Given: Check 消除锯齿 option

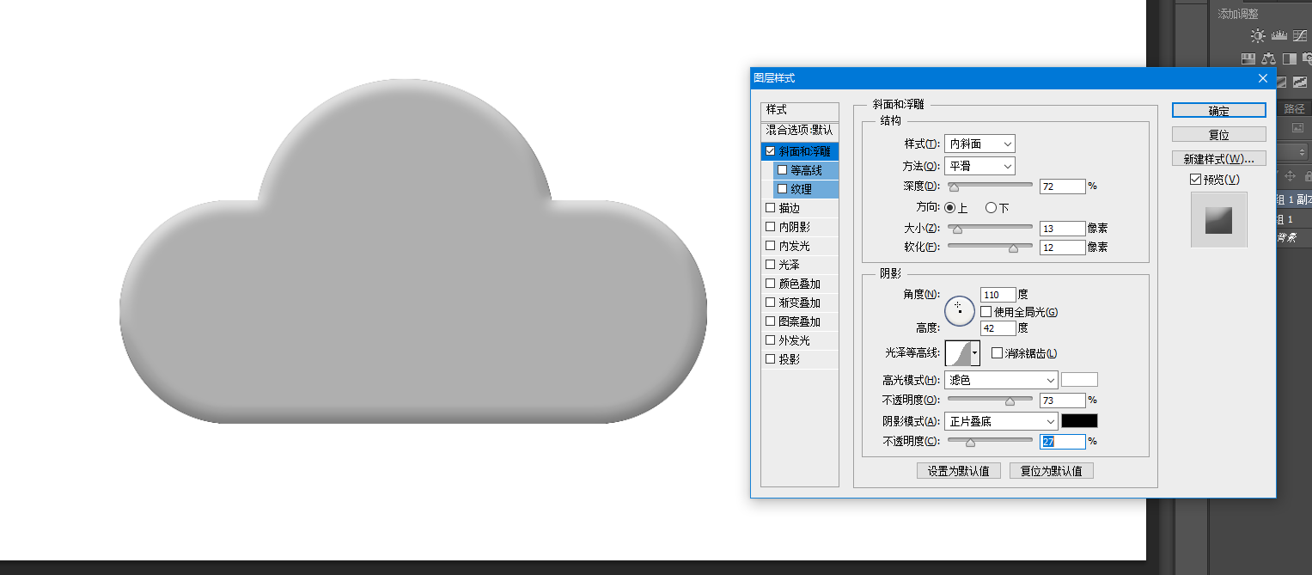Looking at the screenshot, I should tap(998, 353).
